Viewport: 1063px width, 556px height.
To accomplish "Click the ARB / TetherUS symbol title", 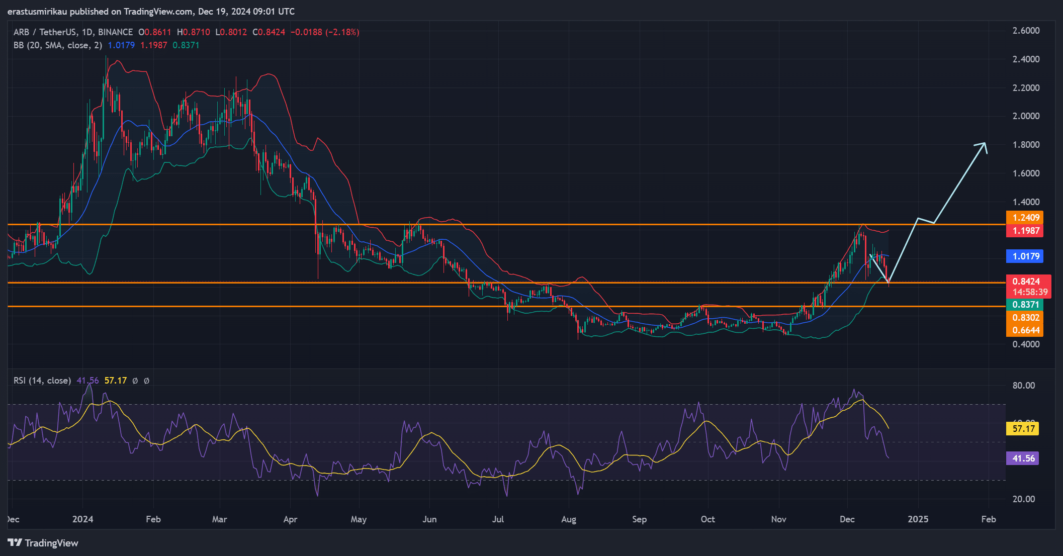I will pos(73,32).
